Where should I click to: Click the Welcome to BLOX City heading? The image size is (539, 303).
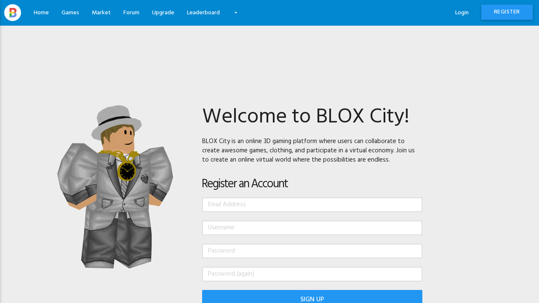click(306, 116)
